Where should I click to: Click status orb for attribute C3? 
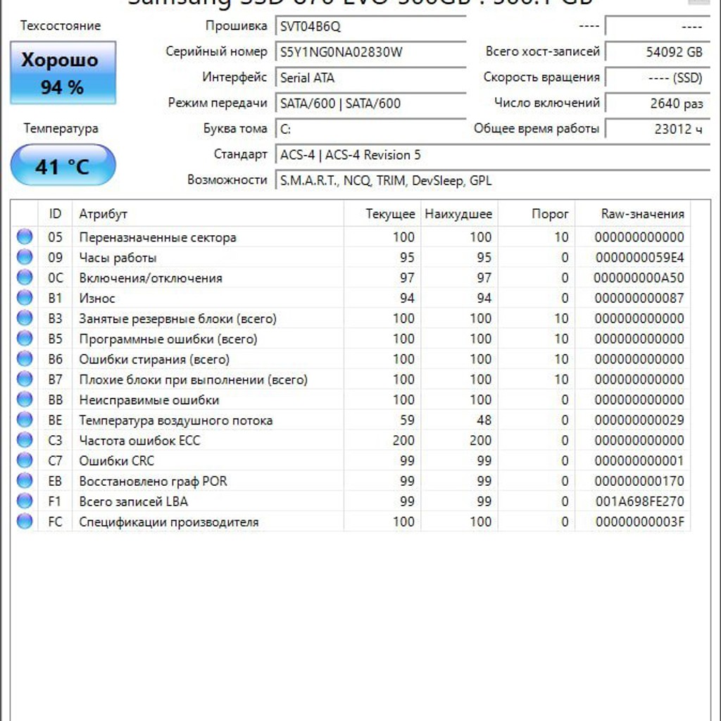tap(25, 440)
